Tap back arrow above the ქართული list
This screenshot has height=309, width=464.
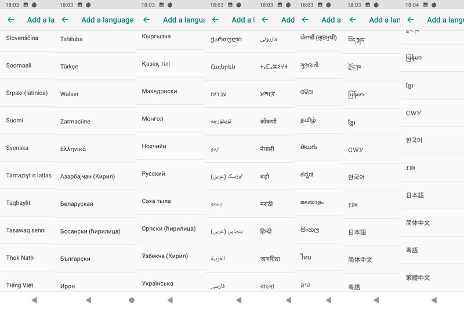tap(215, 20)
